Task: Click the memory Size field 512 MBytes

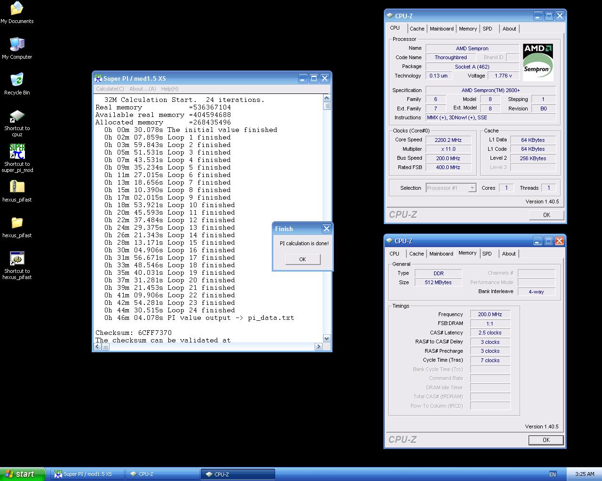Action: 438,282
